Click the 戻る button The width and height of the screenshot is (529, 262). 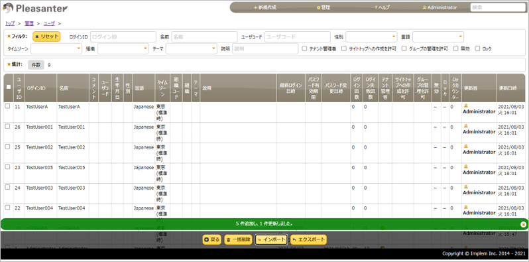[212, 239]
